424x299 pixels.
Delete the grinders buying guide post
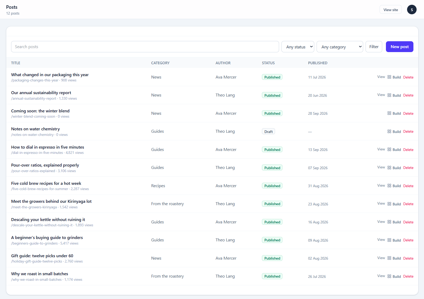tap(408, 240)
